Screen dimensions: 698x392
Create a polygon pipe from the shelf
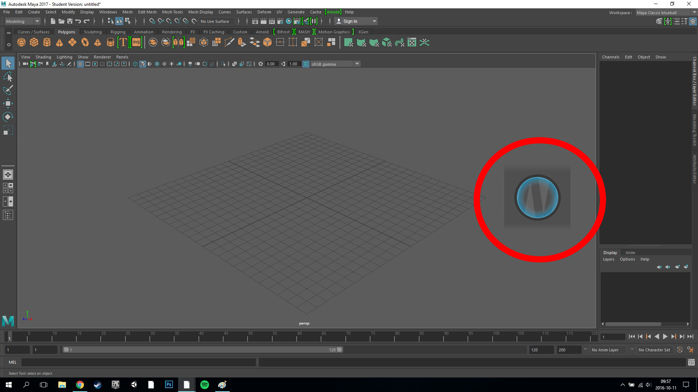(111, 42)
